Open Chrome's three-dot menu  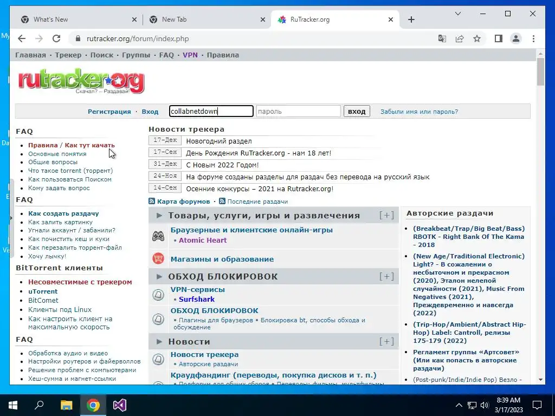[x=533, y=38]
